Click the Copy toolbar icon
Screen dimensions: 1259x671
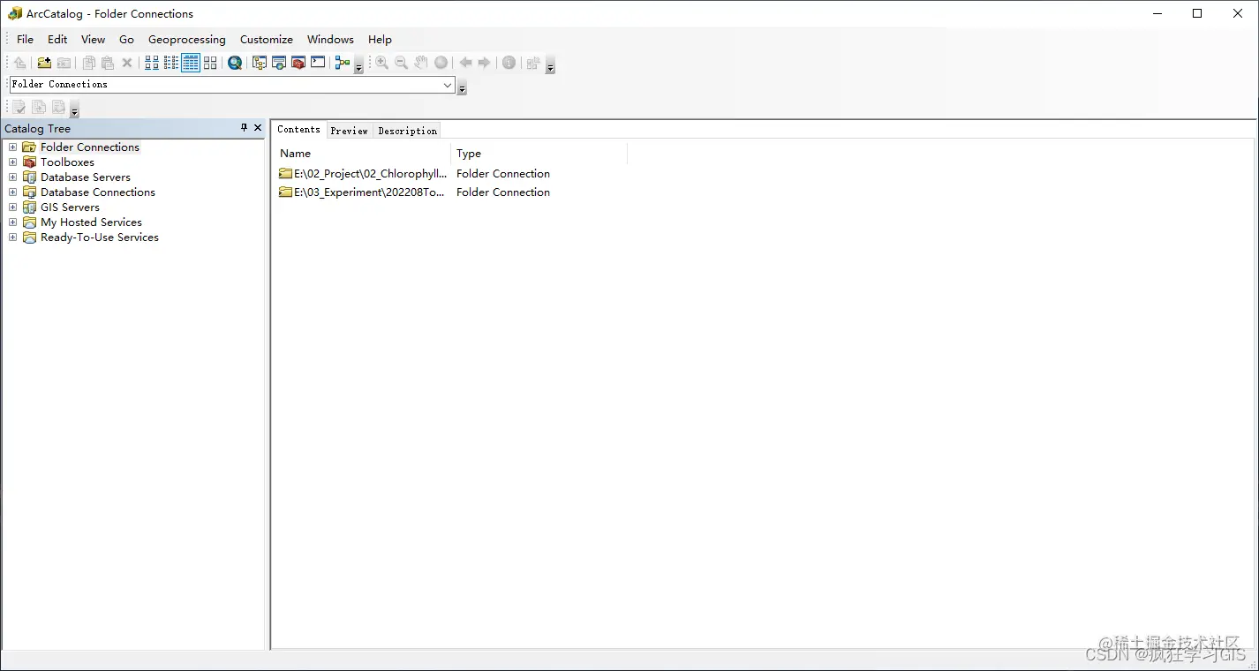[88, 63]
